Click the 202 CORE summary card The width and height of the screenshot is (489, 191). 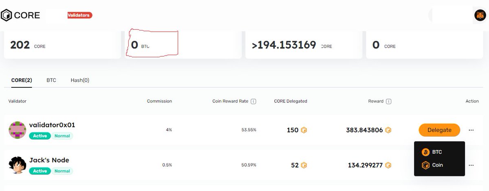pyautogui.click(x=62, y=45)
